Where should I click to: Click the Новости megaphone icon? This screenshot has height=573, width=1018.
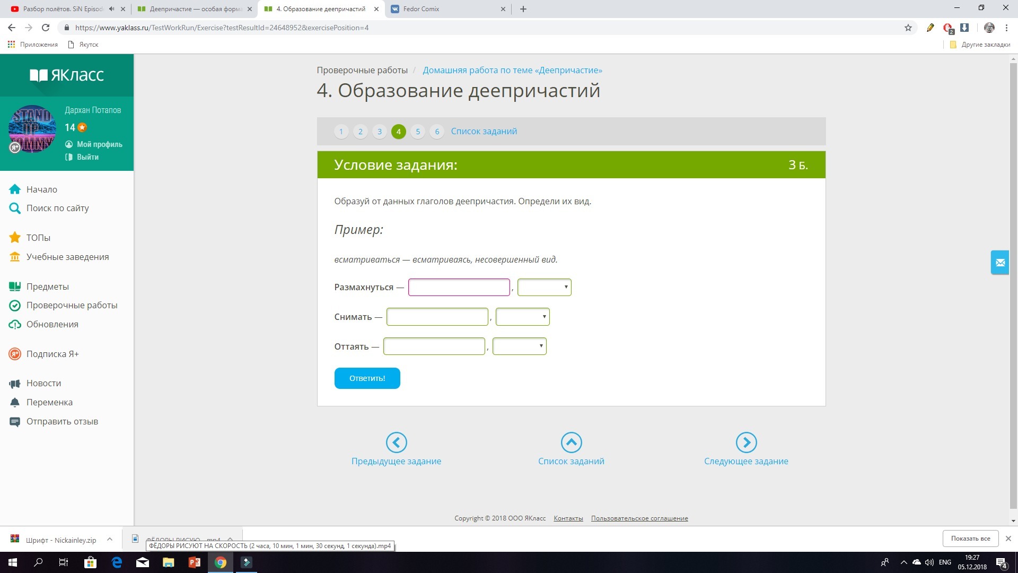coord(15,383)
